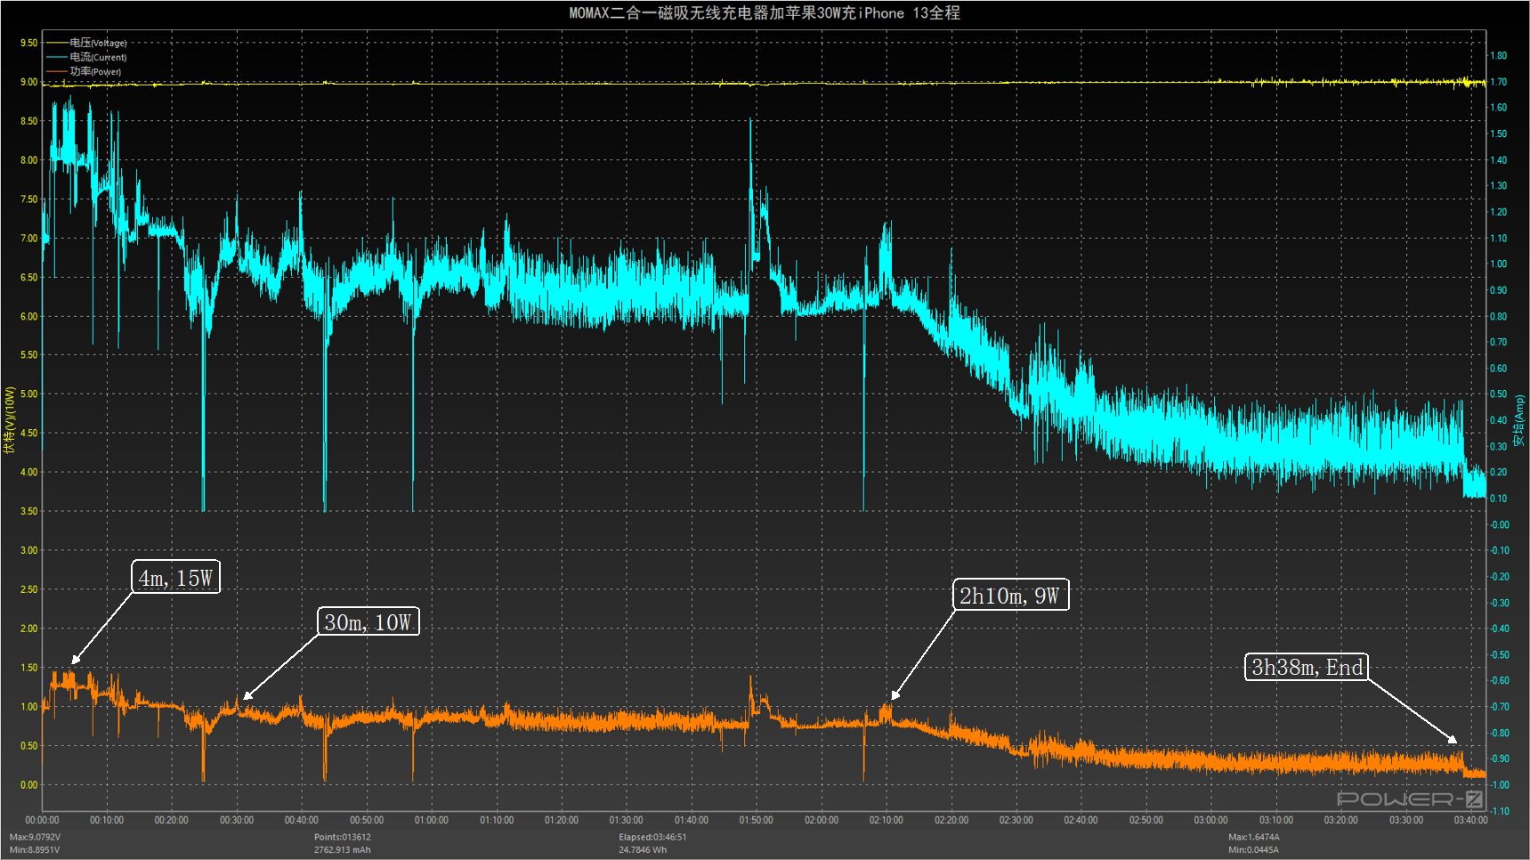
Task: Click the 伏特(V)/(10W) voltage axis label
Action: pos(10,419)
